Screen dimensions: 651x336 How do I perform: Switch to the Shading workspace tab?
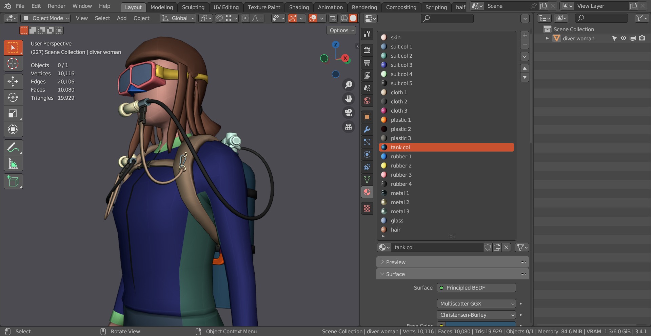[299, 7]
